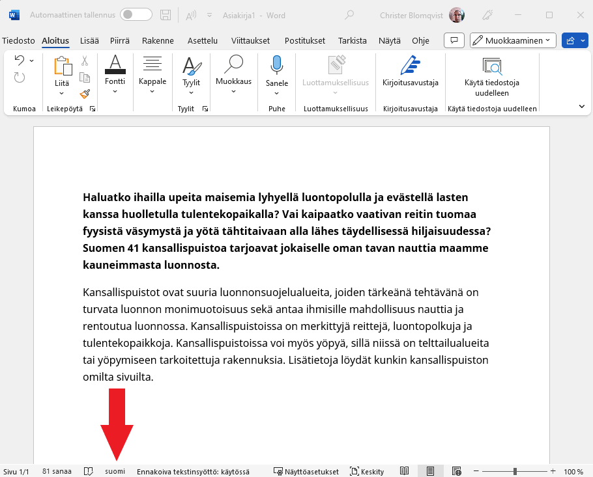This screenshot has width=593, height=477.
Task: Open the Tiedosto menu
Action: 18,40
